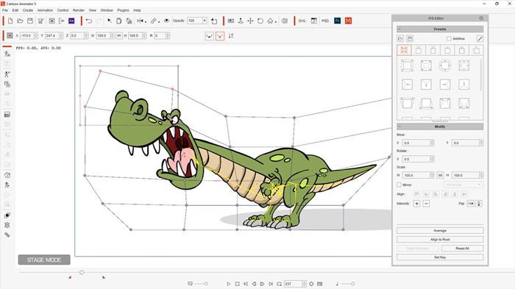Viewport: 515px width, 289px height.
Task: Open the Window menu
Action: 107,10
